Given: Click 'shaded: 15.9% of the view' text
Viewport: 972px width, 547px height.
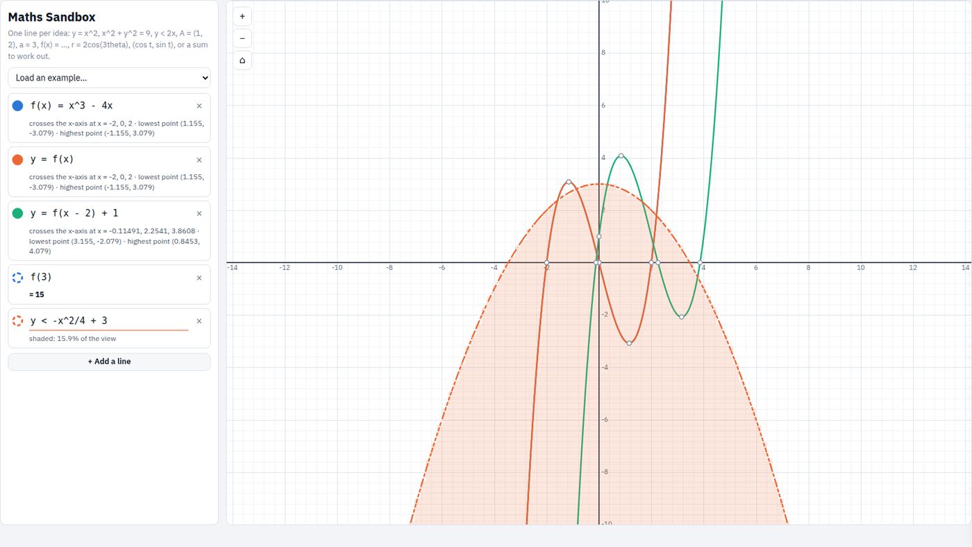Looking at the screenshot, I should [x=73, y=339].
